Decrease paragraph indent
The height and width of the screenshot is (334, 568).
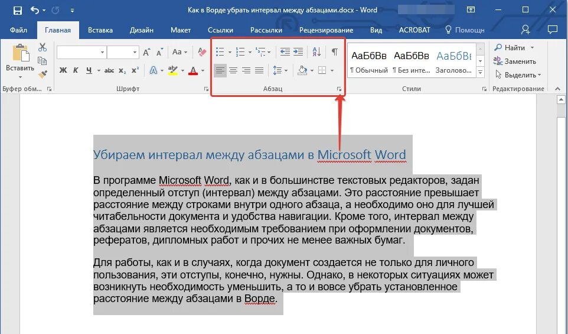285,52
